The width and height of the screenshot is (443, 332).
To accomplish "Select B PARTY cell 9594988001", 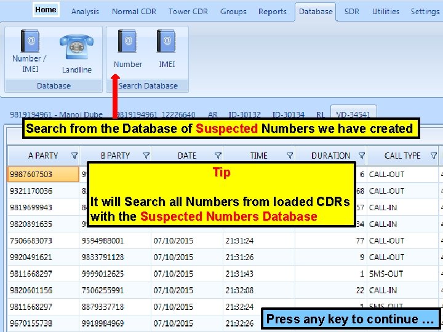I will 115,240.
